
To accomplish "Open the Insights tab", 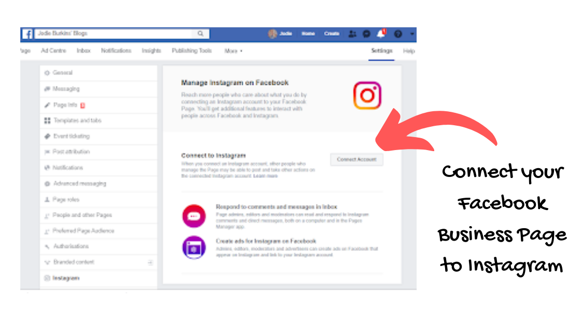I will coord(151,51).
